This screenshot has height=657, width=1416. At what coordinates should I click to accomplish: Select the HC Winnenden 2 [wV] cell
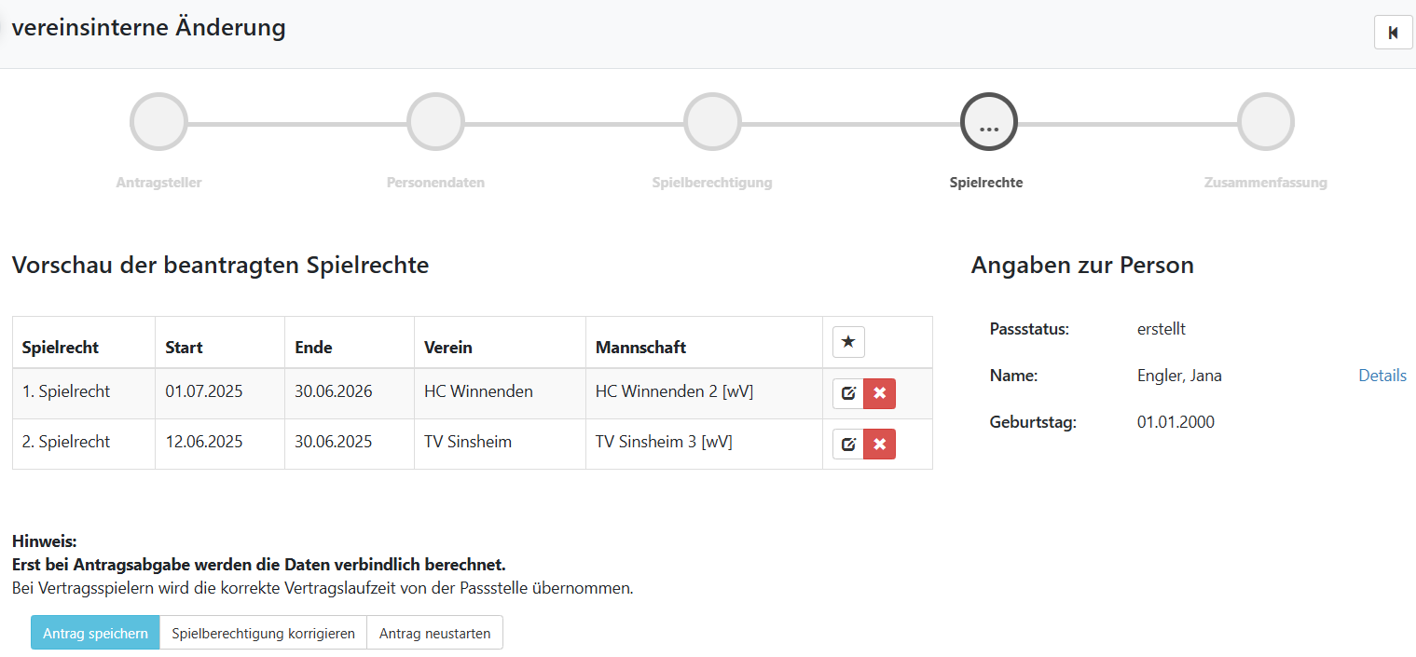[674, 391]
